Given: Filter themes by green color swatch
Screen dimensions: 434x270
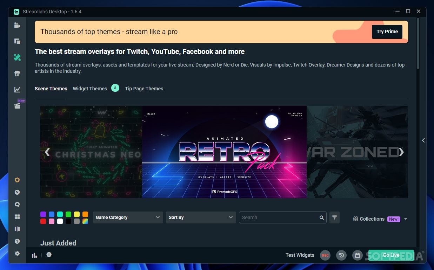Looking at the screenshot, I should [x=68, y=214].
